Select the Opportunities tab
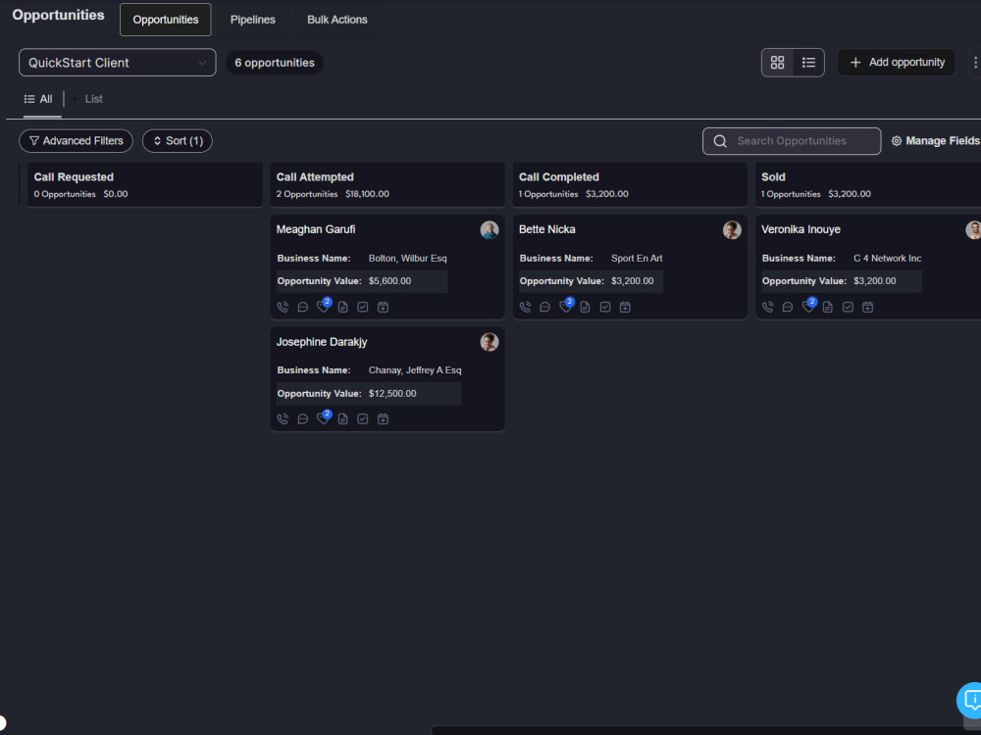This screenshot has width=981, height=735. (x=166, y=20)
